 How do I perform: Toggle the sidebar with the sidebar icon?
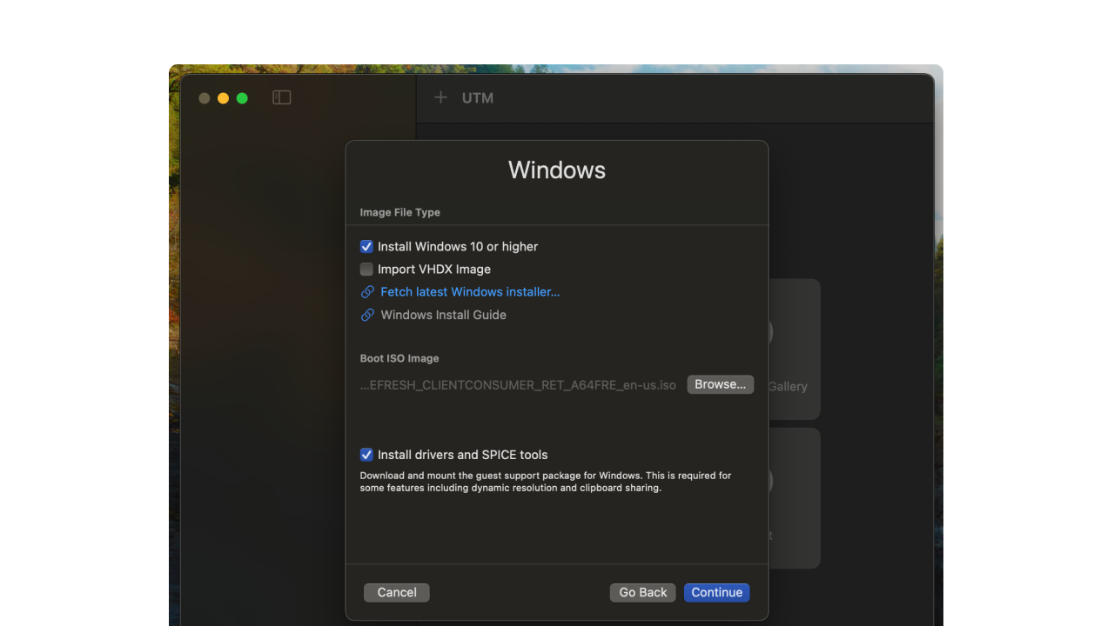(x=281, y=97)
